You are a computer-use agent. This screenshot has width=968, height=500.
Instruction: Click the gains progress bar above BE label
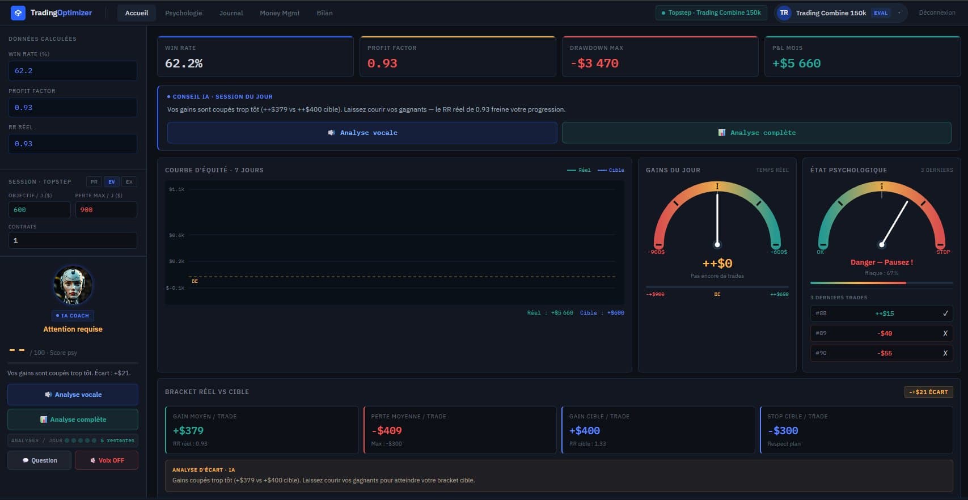click(x=717, y=287)
